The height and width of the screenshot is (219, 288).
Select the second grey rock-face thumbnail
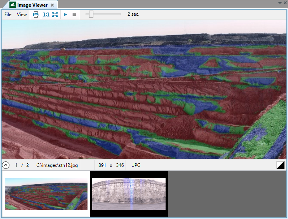pos(129,194)
